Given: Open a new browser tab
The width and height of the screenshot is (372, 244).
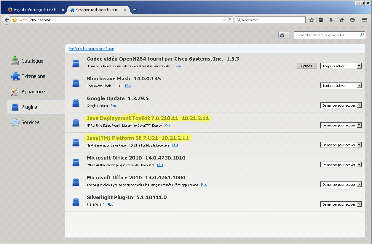Looking at the screenshot, I should pyautogui.click(x=135, y=9).
